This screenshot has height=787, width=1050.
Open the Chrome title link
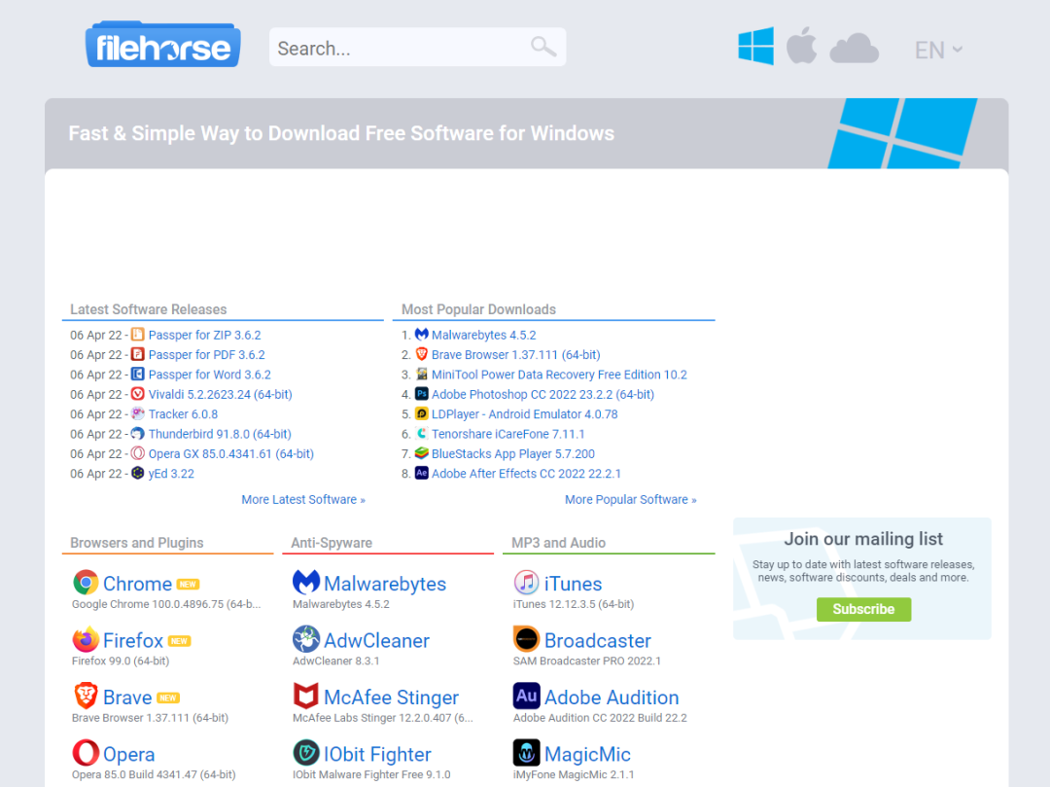137,584
